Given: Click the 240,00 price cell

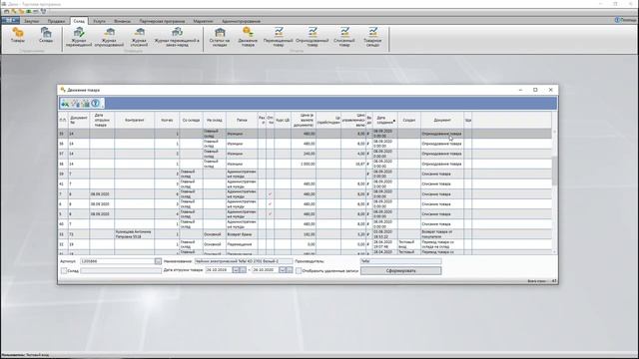Looking at the screenshot, I should 304,154.
